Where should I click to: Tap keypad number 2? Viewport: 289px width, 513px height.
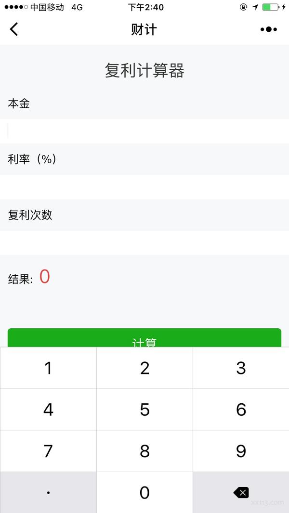coord(144,368)
